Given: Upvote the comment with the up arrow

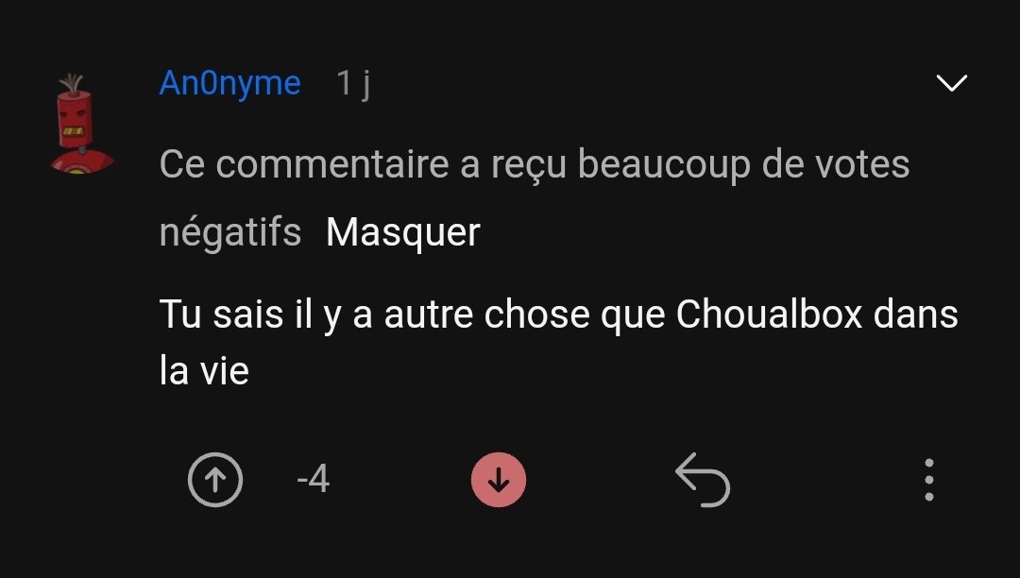Looking at the screenshot, I should [215, 480].
